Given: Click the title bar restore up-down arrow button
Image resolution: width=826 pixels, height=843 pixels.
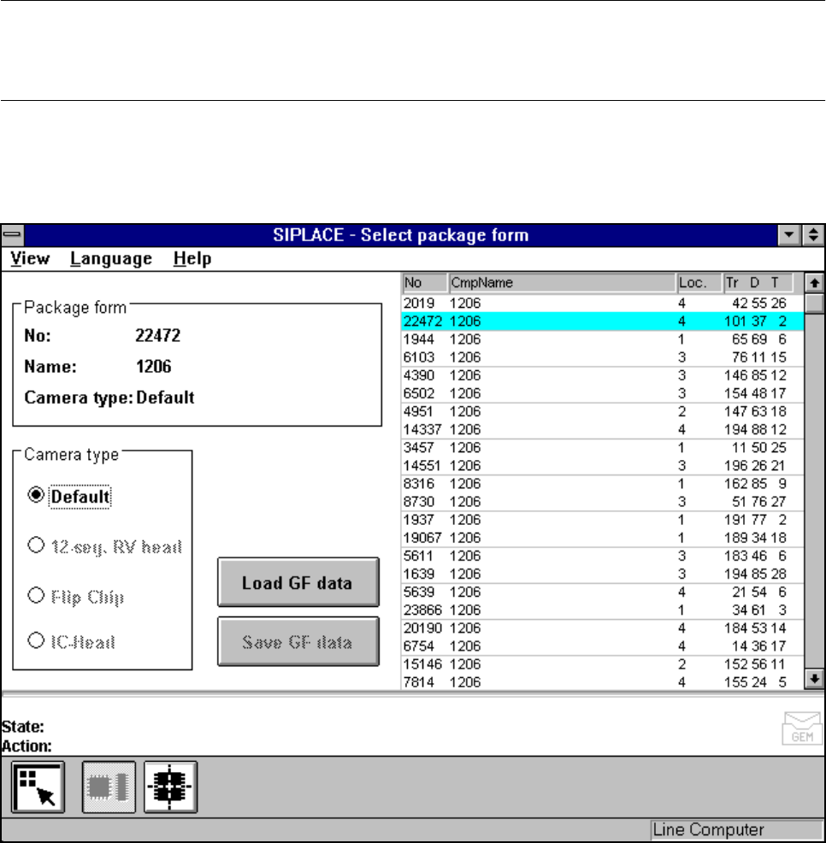Looking at the screenshot, I should pos(813,235).
